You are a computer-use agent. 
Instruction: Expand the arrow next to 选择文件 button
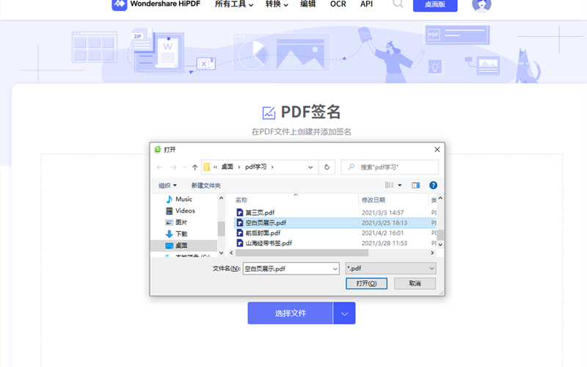[344, 313]
